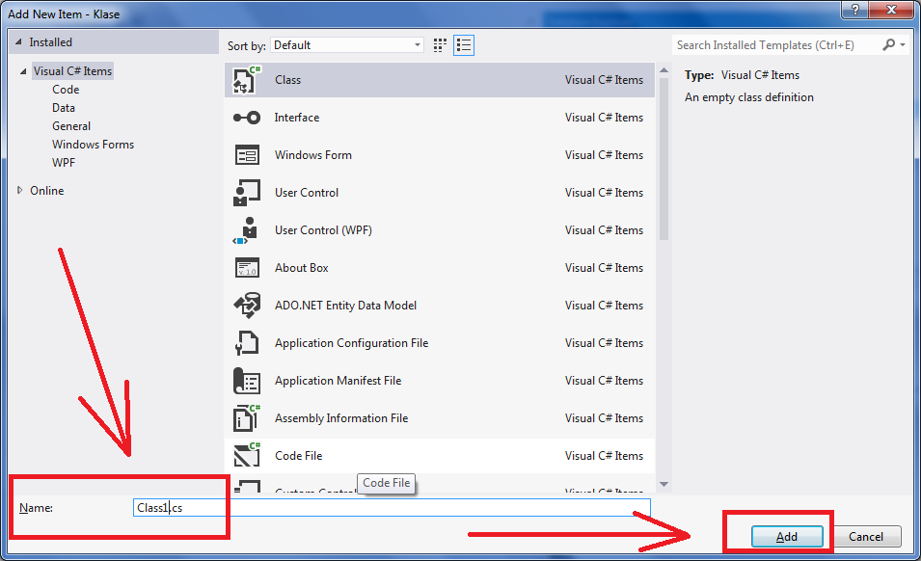Viewport: 921px width, 561px height.
Task: Select the Windows Forms category
Action: click(x=93, y=145)
